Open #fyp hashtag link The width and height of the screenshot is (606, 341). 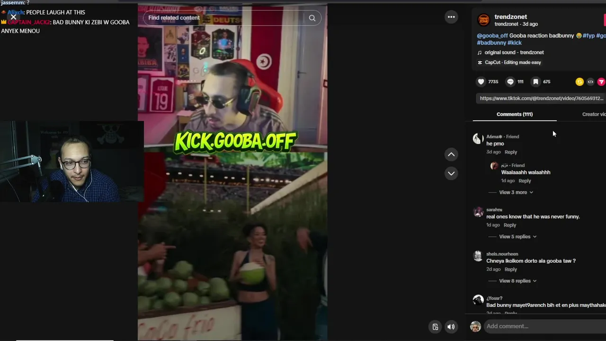coord(588,36)
